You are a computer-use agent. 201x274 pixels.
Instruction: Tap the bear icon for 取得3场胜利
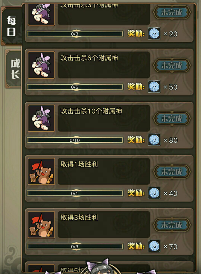pyautogui.click(x=41, y=225)
